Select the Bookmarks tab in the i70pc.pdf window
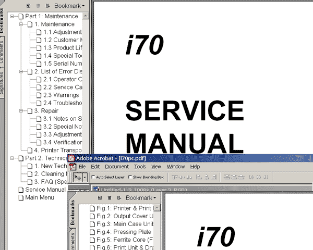 coord(73,213)
